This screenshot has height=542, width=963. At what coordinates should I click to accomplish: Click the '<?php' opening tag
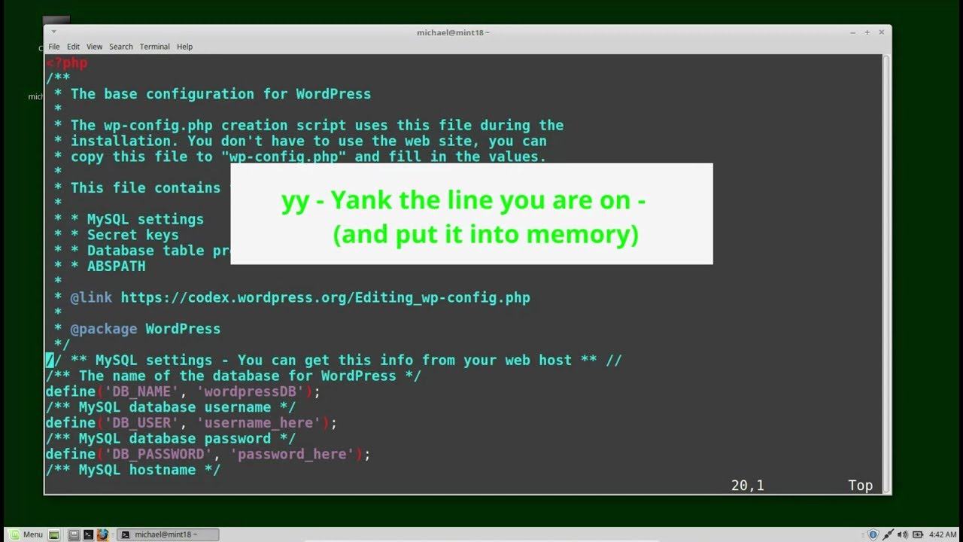coord(66,62)
